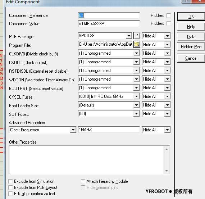Open CLKDIV8 Unprogrammed dropdown
Image resolution: width=205 pixels, height=199 pixels.
tap(136, 53)
